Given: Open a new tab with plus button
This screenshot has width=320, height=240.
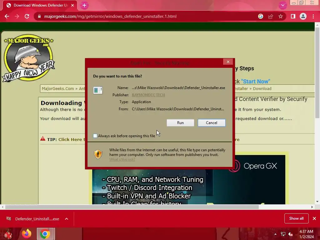Looking at the screenshot, I should tap(84, 5).
